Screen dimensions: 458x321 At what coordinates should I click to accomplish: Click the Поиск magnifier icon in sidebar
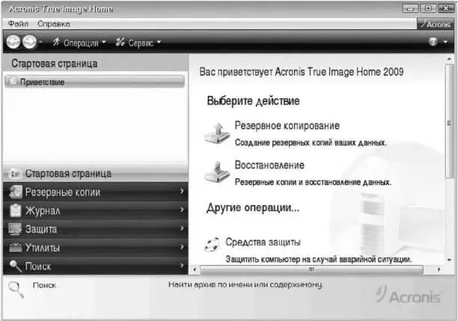tap(16, 266)
